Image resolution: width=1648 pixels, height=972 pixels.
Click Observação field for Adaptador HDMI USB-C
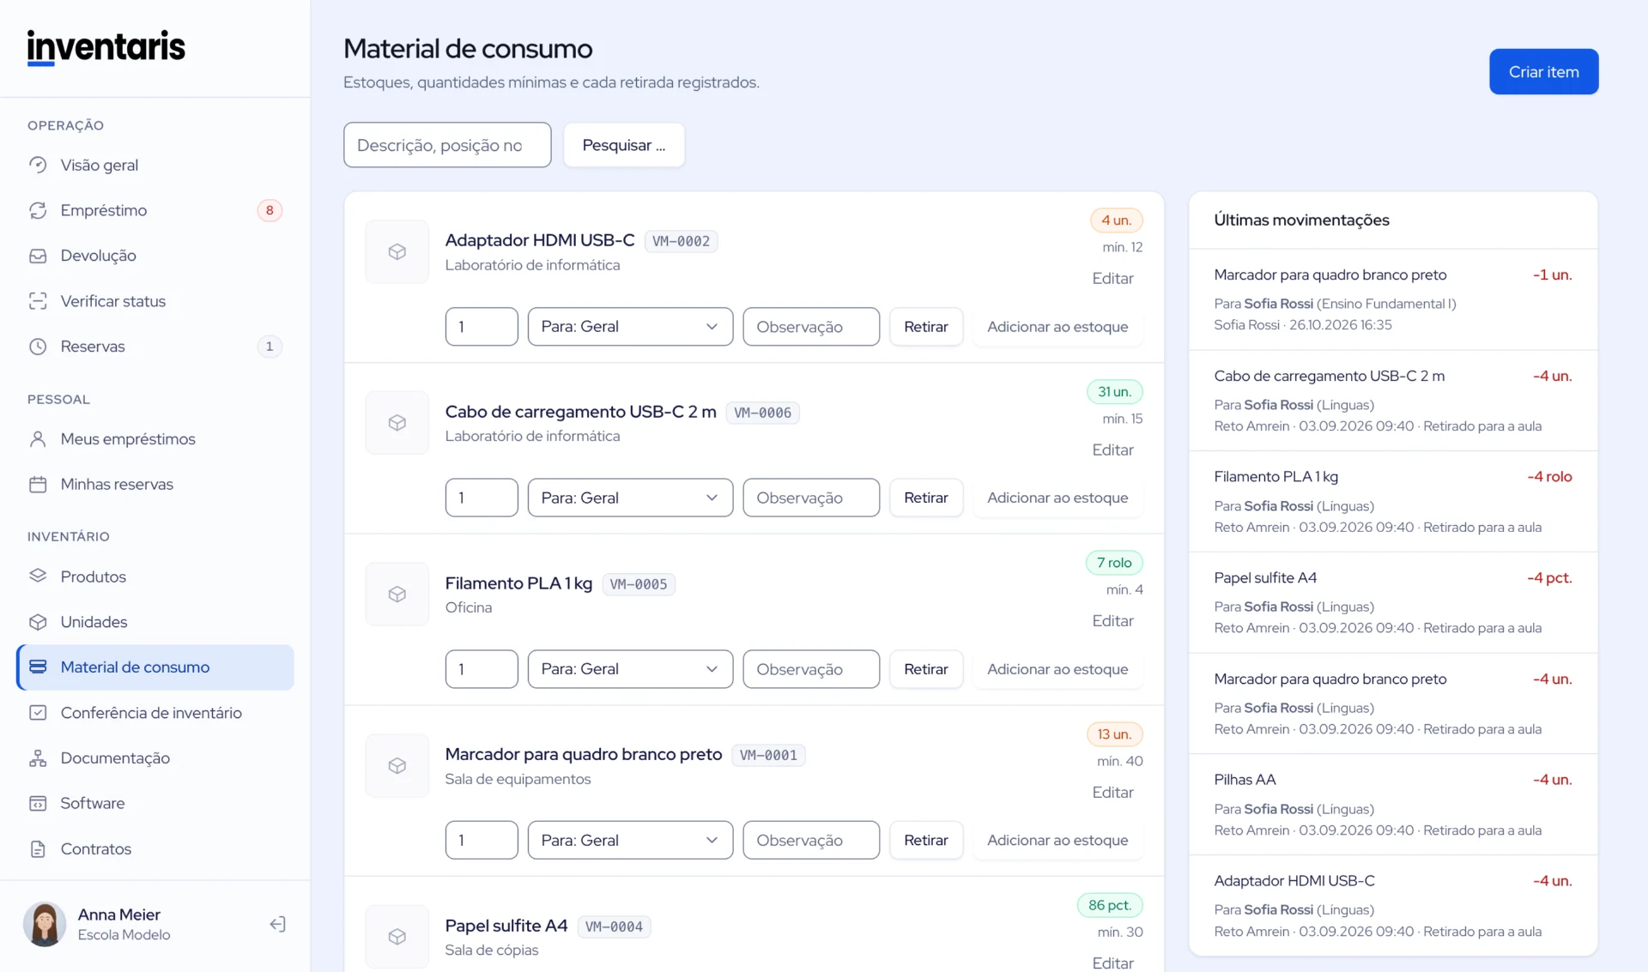[811, 327]
